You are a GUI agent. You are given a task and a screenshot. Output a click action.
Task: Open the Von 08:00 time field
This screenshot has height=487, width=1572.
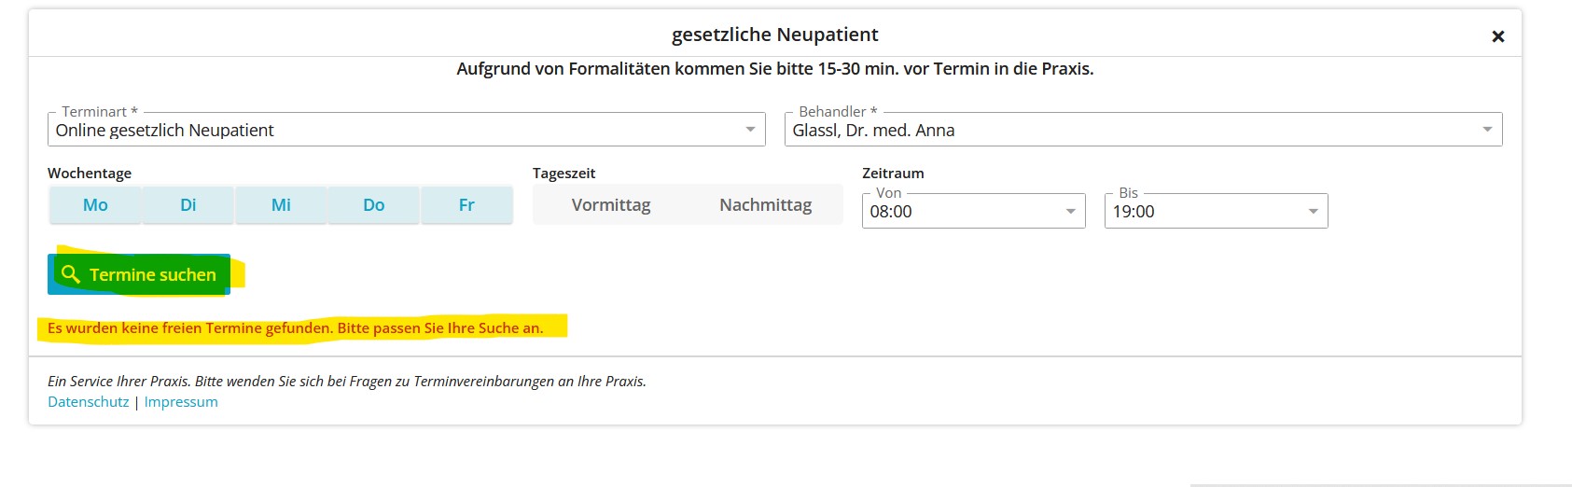tap(974, 211)
